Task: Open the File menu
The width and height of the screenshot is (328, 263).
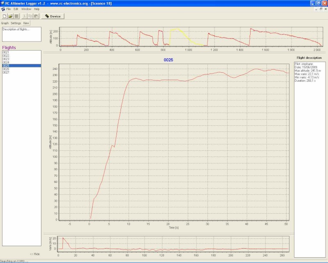Action: (8, 9)
